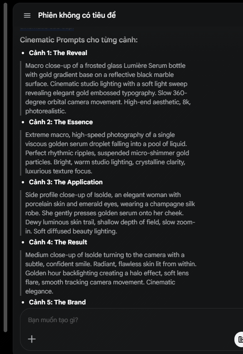Click the session title 'Phiên không có tiêu đề'

coord(77,15)
